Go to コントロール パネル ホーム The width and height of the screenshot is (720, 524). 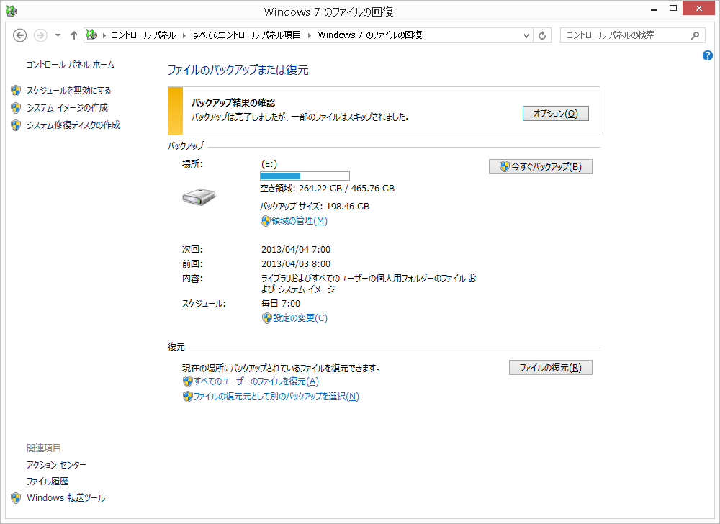coord(70,65)
